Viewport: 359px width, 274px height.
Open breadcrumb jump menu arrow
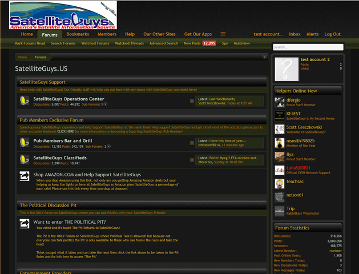265,57
